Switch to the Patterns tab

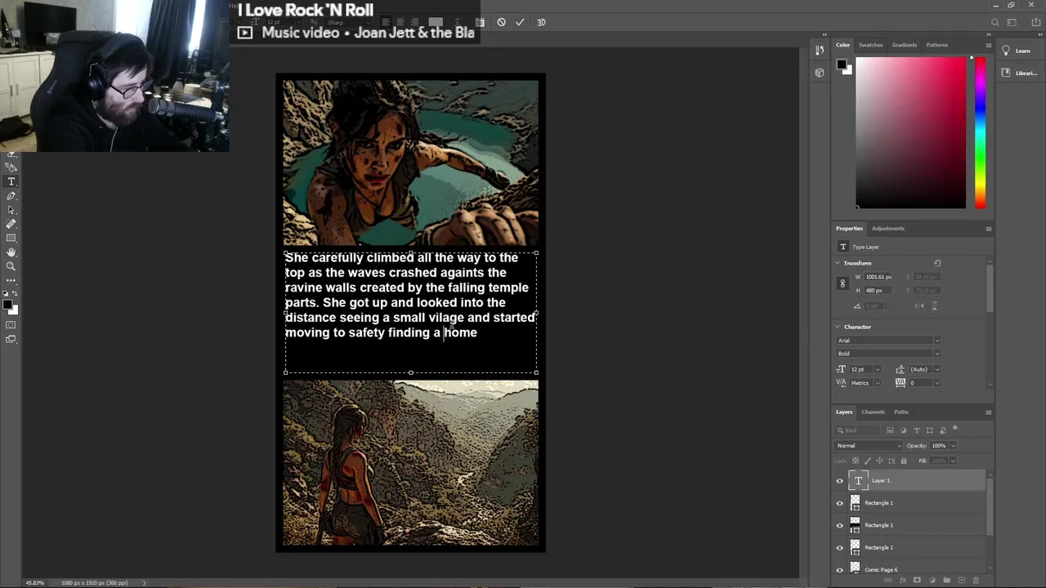click(937, 45)
